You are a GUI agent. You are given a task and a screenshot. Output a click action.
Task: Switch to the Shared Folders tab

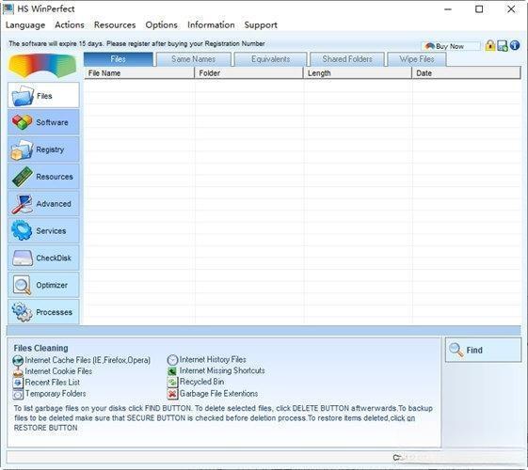(347, 59)
